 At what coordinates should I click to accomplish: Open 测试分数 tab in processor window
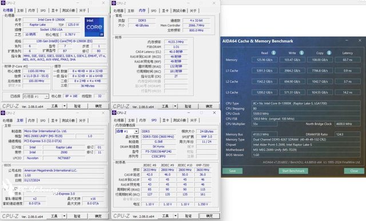[69, 10]
